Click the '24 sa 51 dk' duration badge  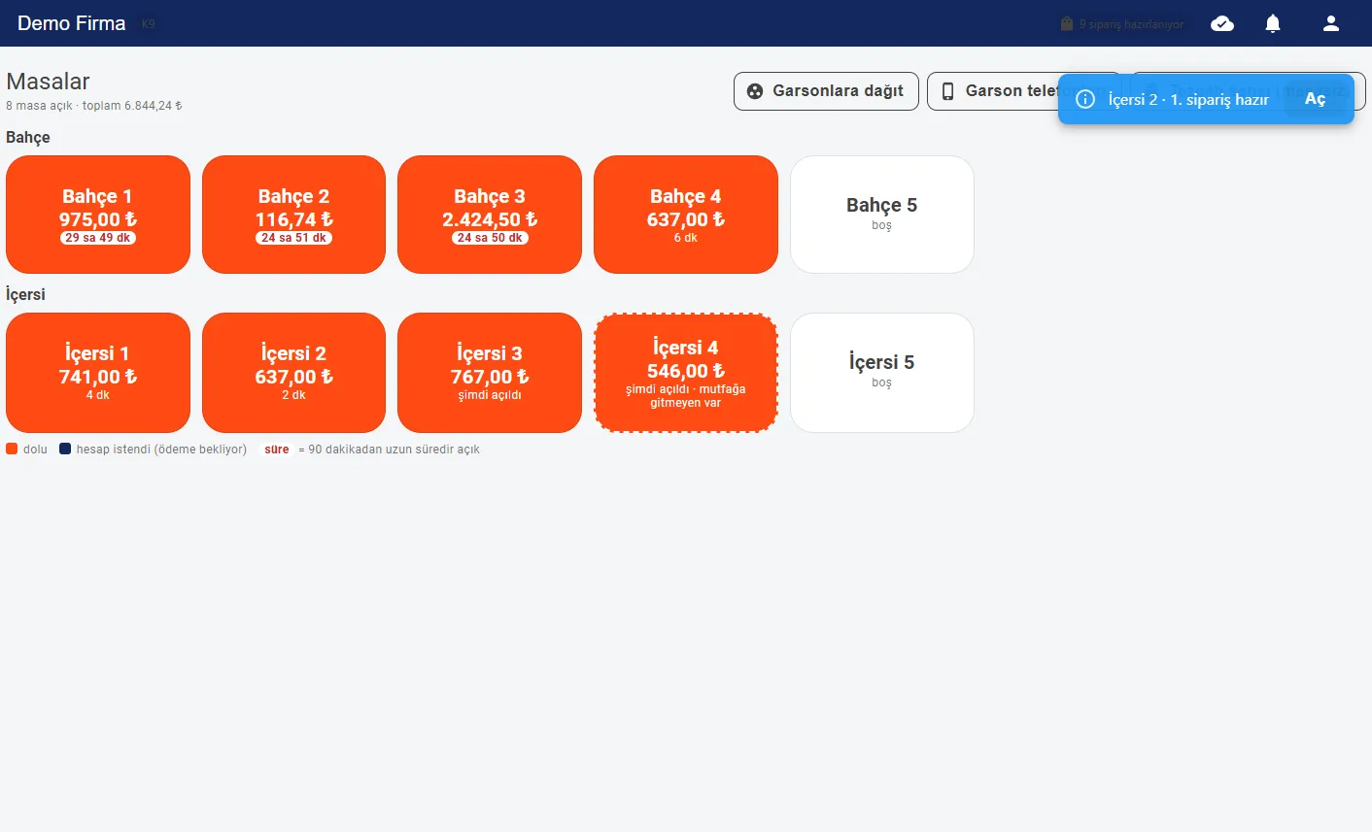tap(293, 238)
